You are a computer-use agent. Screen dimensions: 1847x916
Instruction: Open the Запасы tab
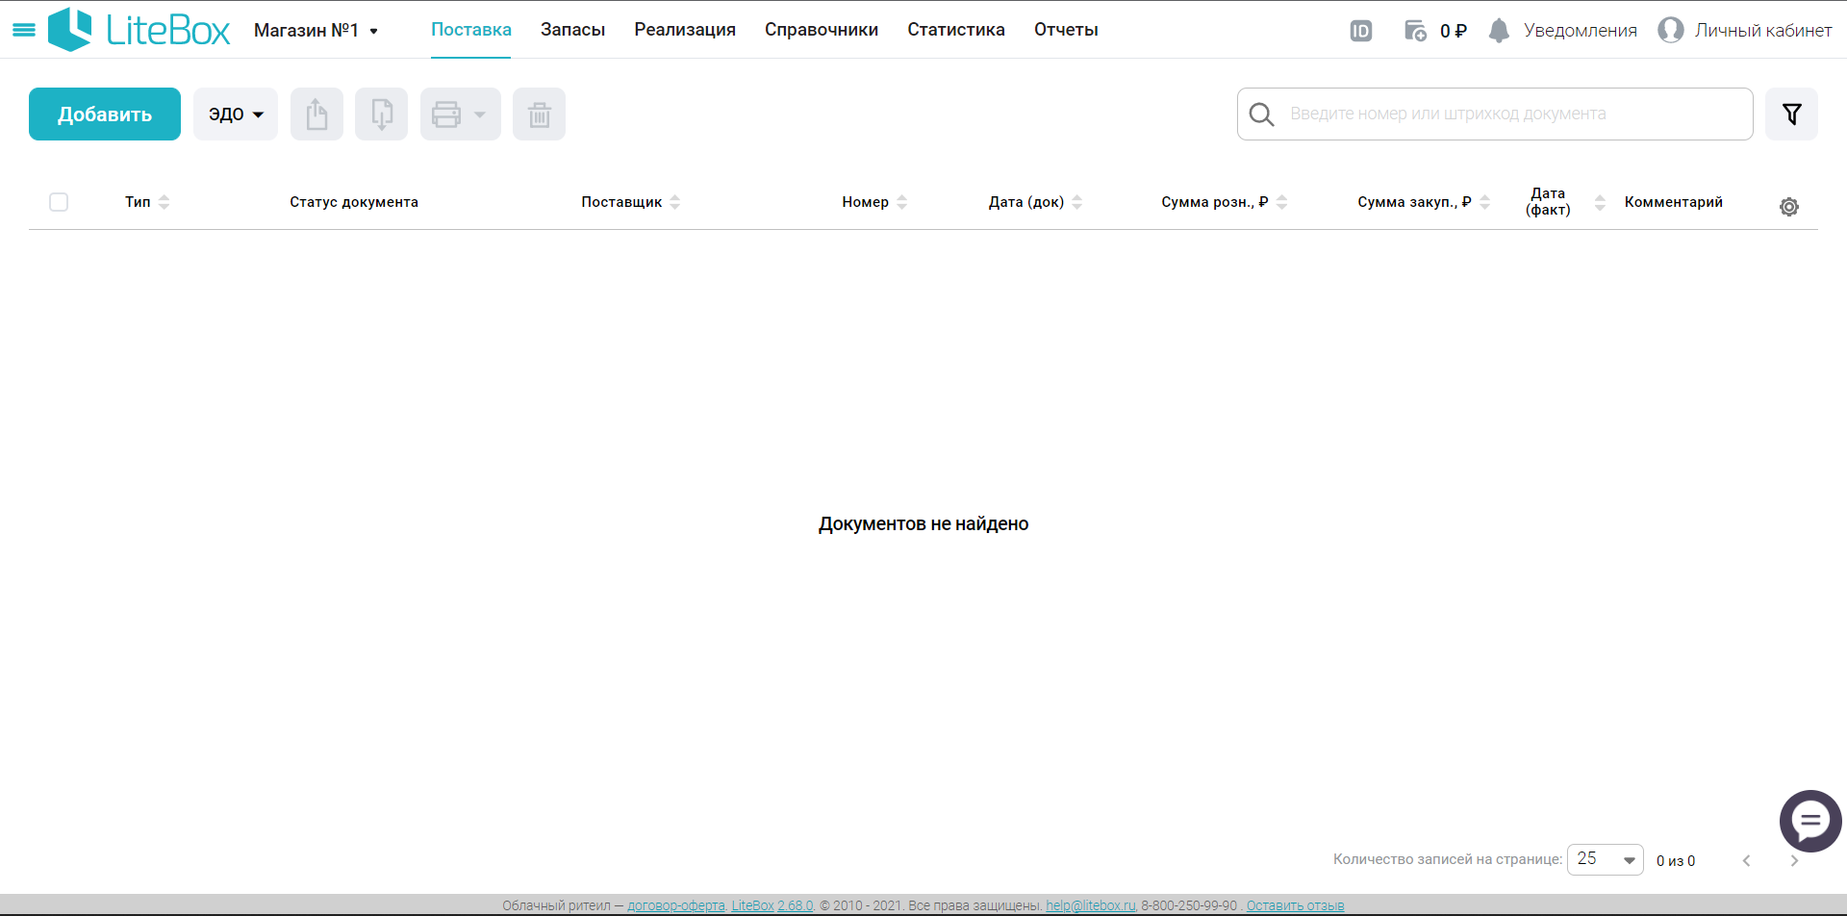pyautogui.click(x=572, y=30)
